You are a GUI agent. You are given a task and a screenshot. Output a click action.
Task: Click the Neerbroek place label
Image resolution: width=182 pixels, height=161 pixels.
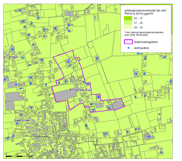[22, 120]
